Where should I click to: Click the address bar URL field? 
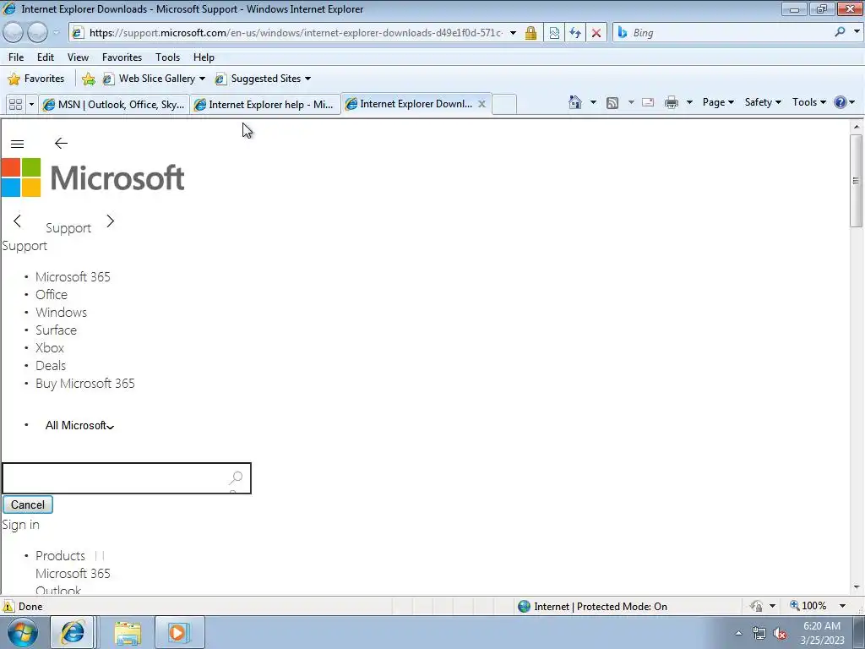[295, 33]
